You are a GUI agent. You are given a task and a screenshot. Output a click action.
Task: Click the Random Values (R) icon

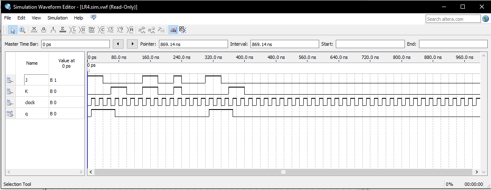coord(130,30)
